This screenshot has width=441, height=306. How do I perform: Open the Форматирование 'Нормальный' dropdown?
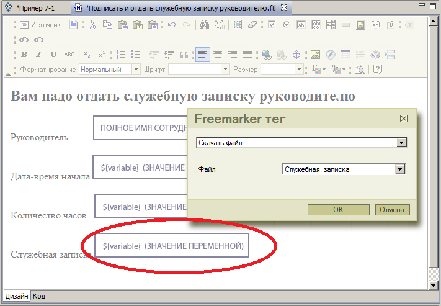coord(136,70)
